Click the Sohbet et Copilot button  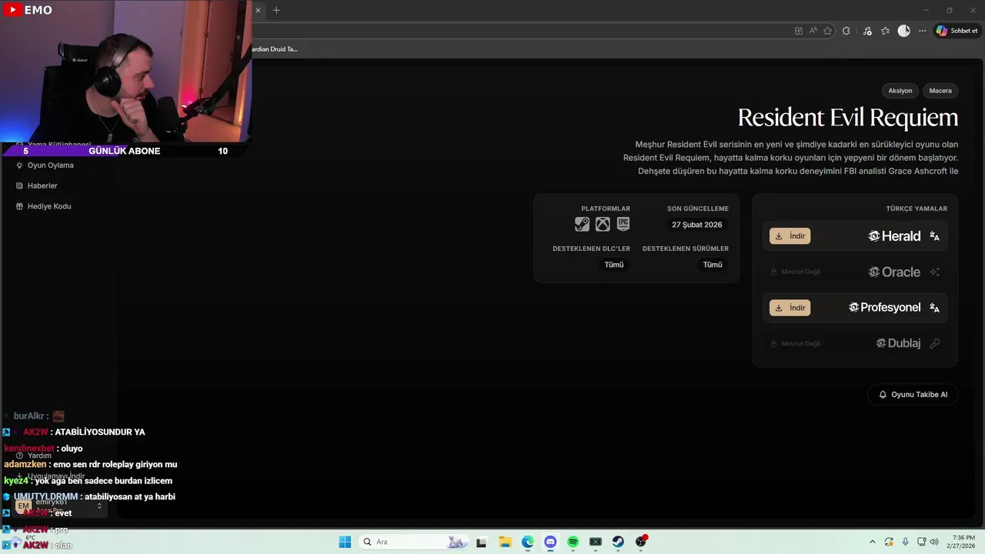point(957,31)
